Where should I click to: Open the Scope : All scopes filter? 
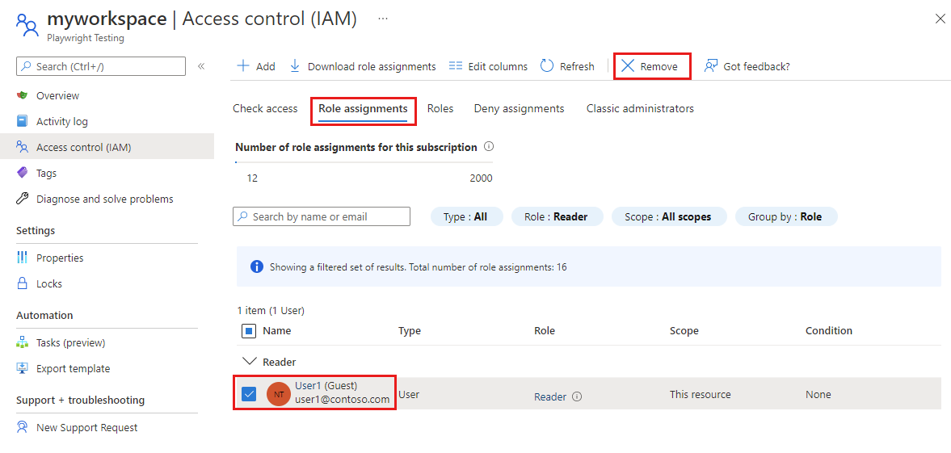pos(667,216)
